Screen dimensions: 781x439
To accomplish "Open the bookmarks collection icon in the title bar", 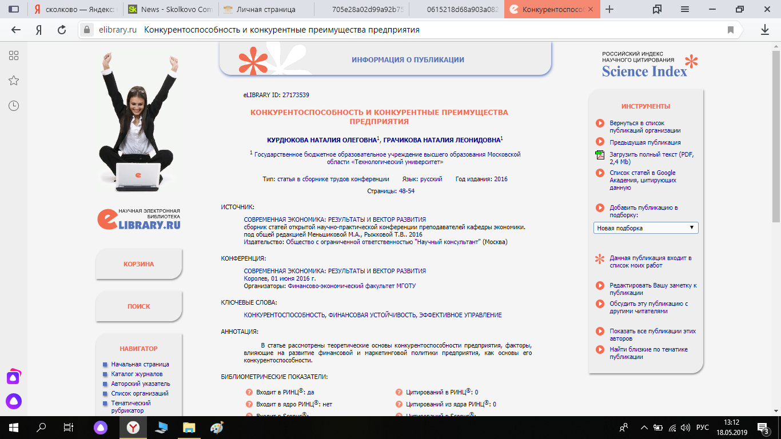I will coord(657,9).
